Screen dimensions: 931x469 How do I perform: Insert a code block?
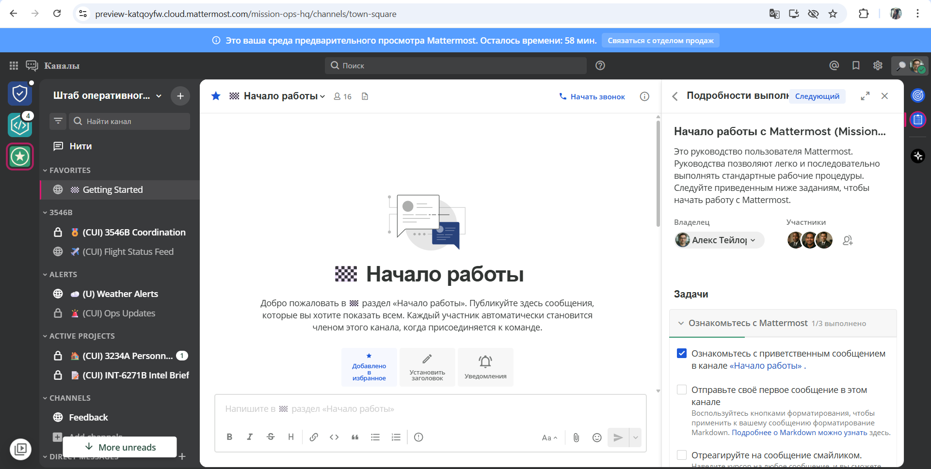(x=334, y=437)
